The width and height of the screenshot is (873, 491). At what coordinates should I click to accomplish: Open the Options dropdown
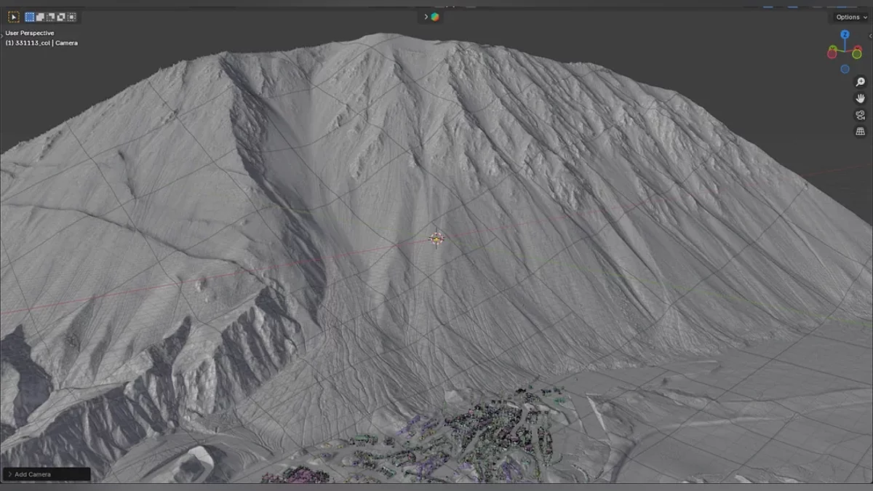(x=851, y=17)
